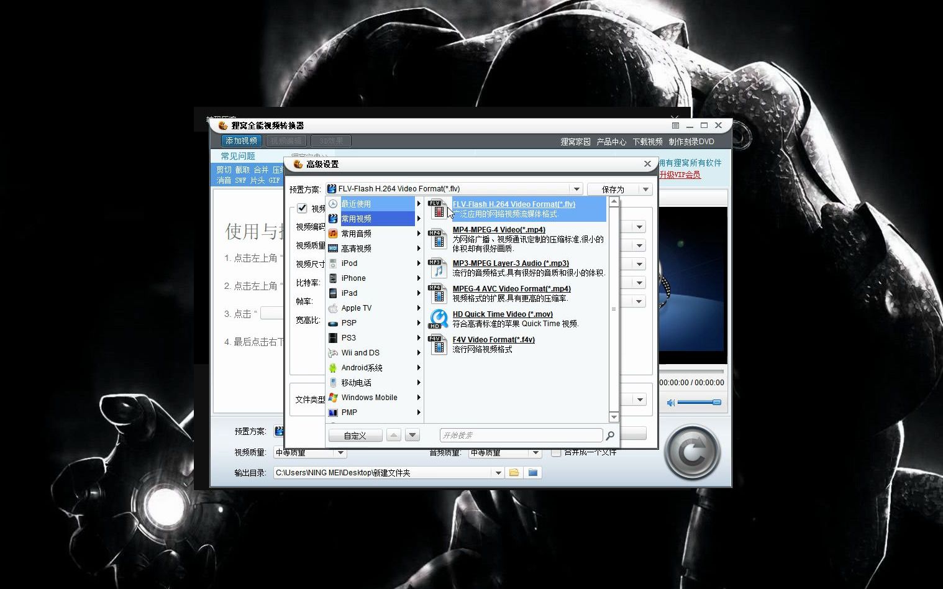Choose MP4-MPEG-4 Video(*.mp4) format
The width and height of the screenshot is (943, 589).
499,230
